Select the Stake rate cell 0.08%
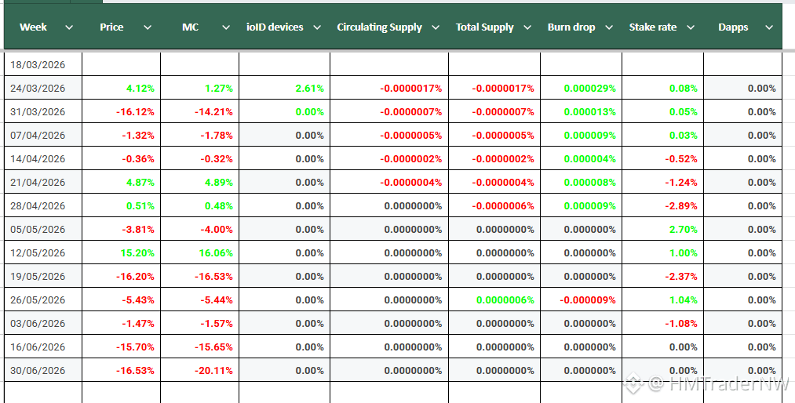Screen dimensions: 795x403 [663, 88]
